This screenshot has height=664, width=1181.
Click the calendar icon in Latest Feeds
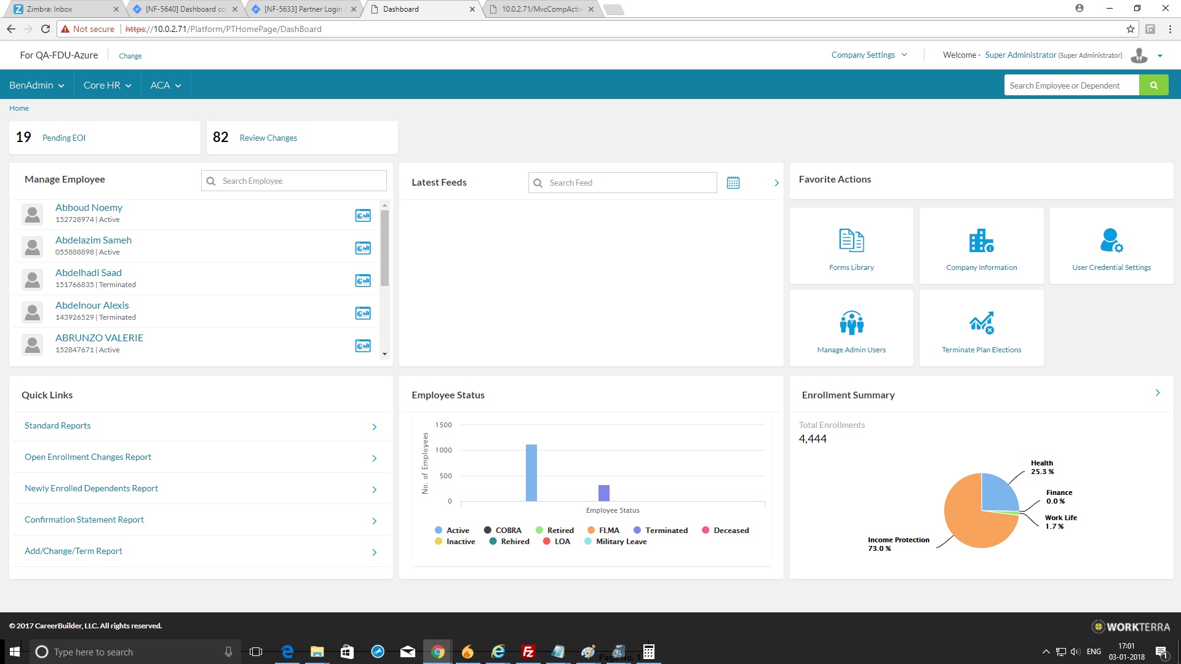[x=733, y=183]
